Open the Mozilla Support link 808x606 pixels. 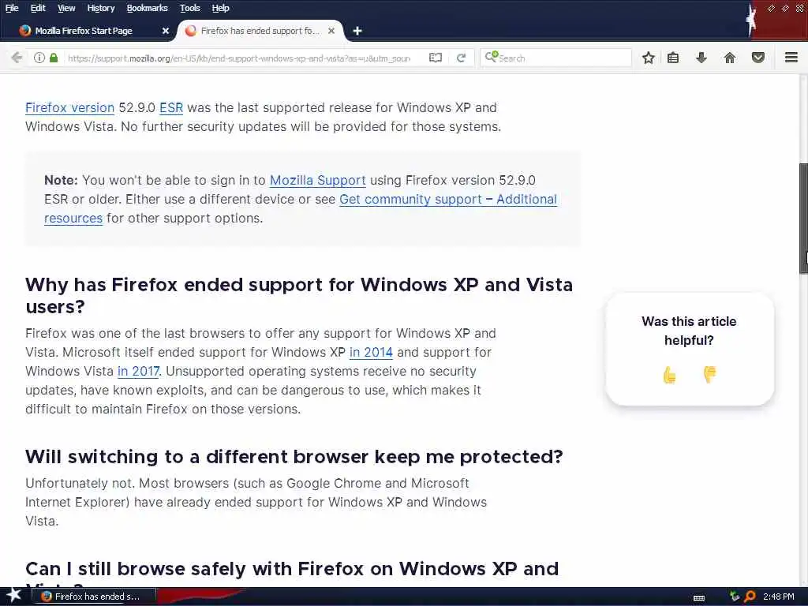coord(317,181)
